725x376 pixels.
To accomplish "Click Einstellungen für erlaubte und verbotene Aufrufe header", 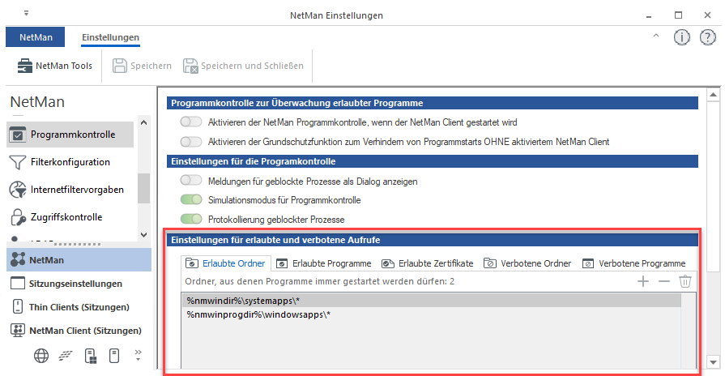I will coord(433,240).
